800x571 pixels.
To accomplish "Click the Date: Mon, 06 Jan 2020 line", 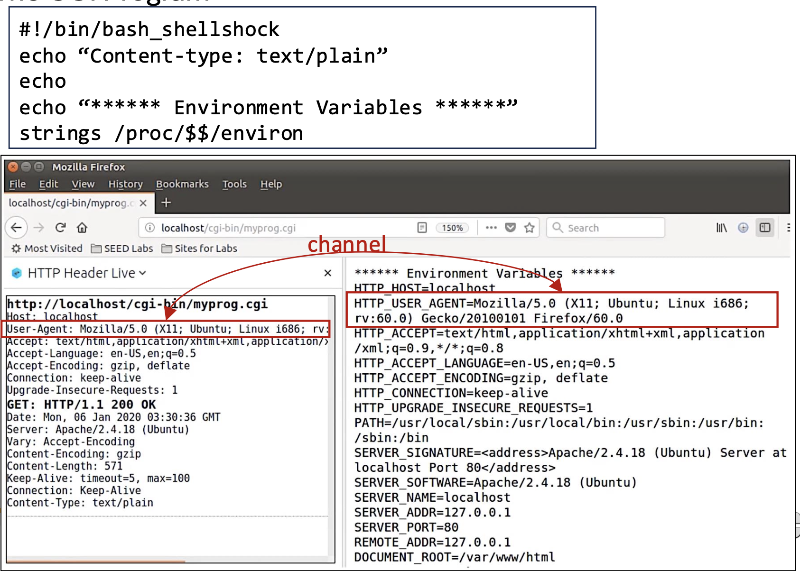I will [113, 417].
